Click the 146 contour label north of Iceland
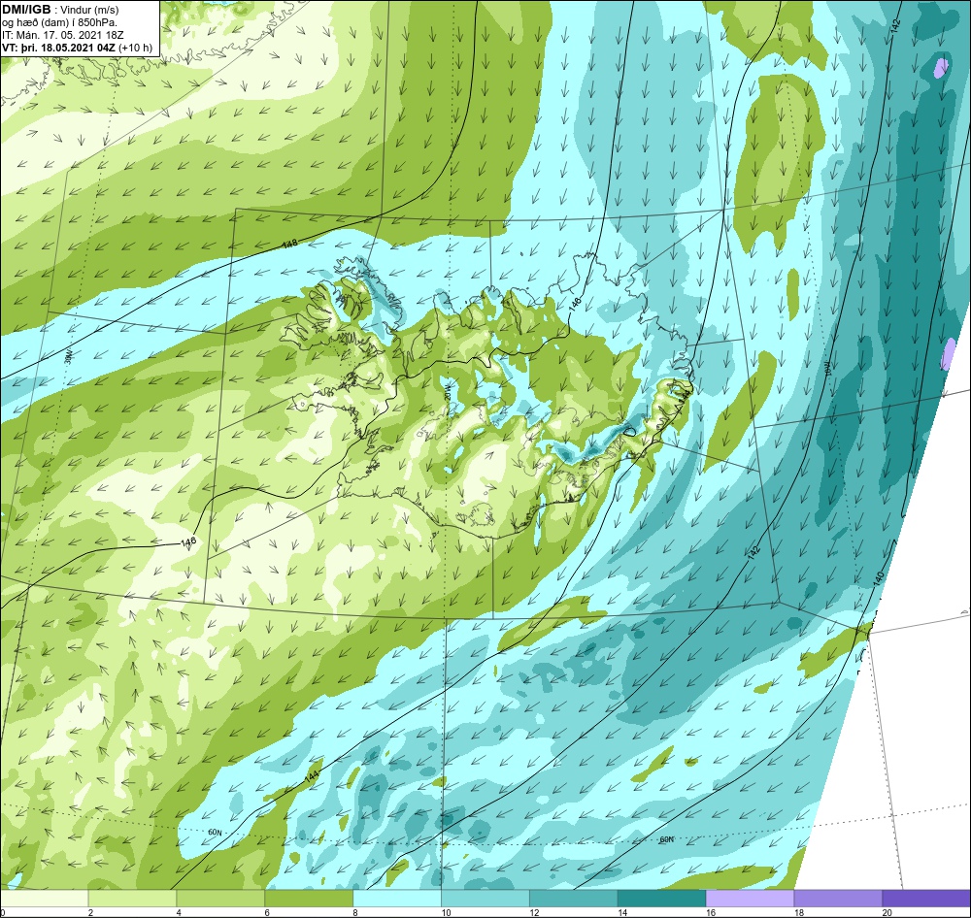Viewport: 971px width, 918px height. 575,304
